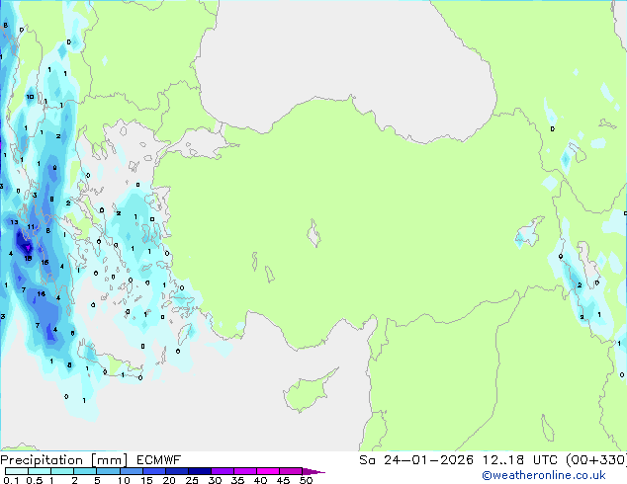Pick the 30–35 mm purple legend swatch
Image resolution: width=627 pixels, height=484 pixels.
pos(223,471)
